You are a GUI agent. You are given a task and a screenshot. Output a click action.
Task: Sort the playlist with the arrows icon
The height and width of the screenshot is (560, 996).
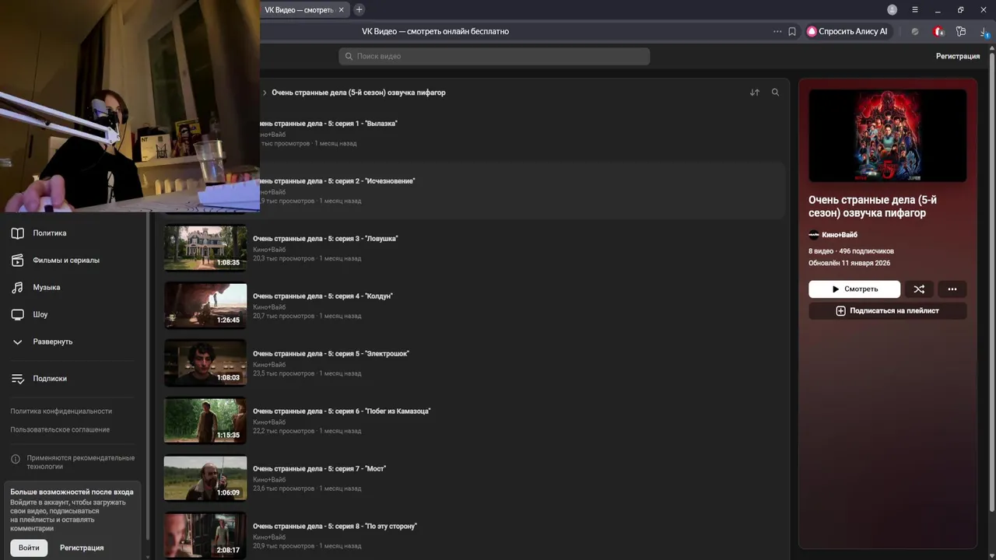(x=755, y=93)
